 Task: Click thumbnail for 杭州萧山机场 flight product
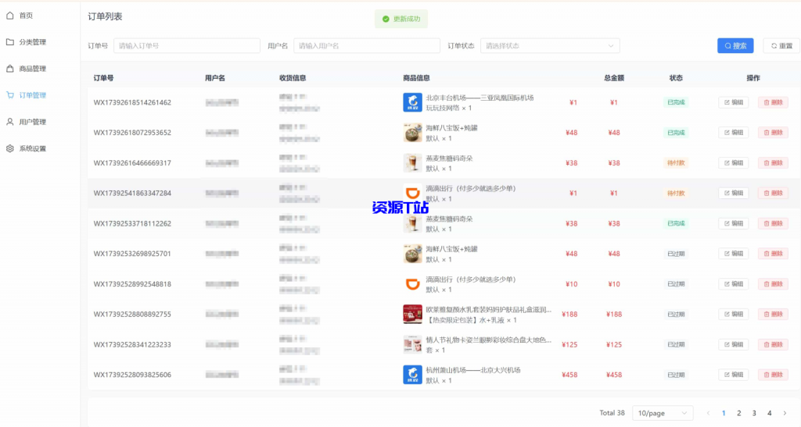[412, 375]
